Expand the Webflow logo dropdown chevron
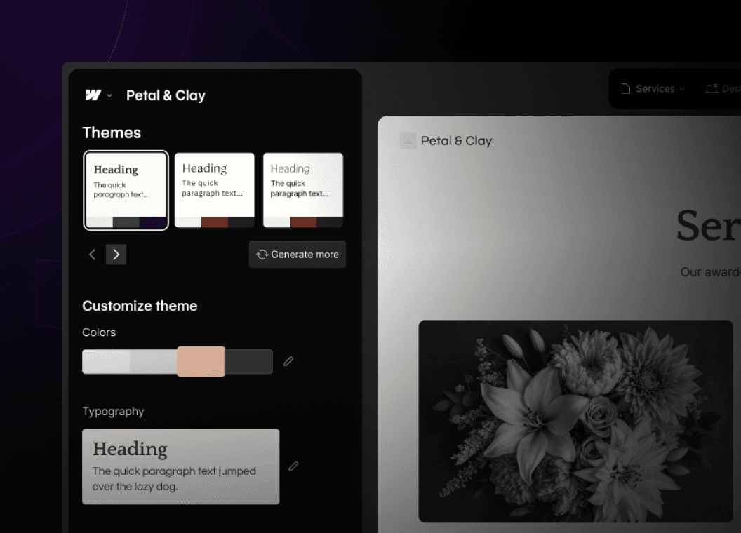741x533 pixels. (109, 95)
